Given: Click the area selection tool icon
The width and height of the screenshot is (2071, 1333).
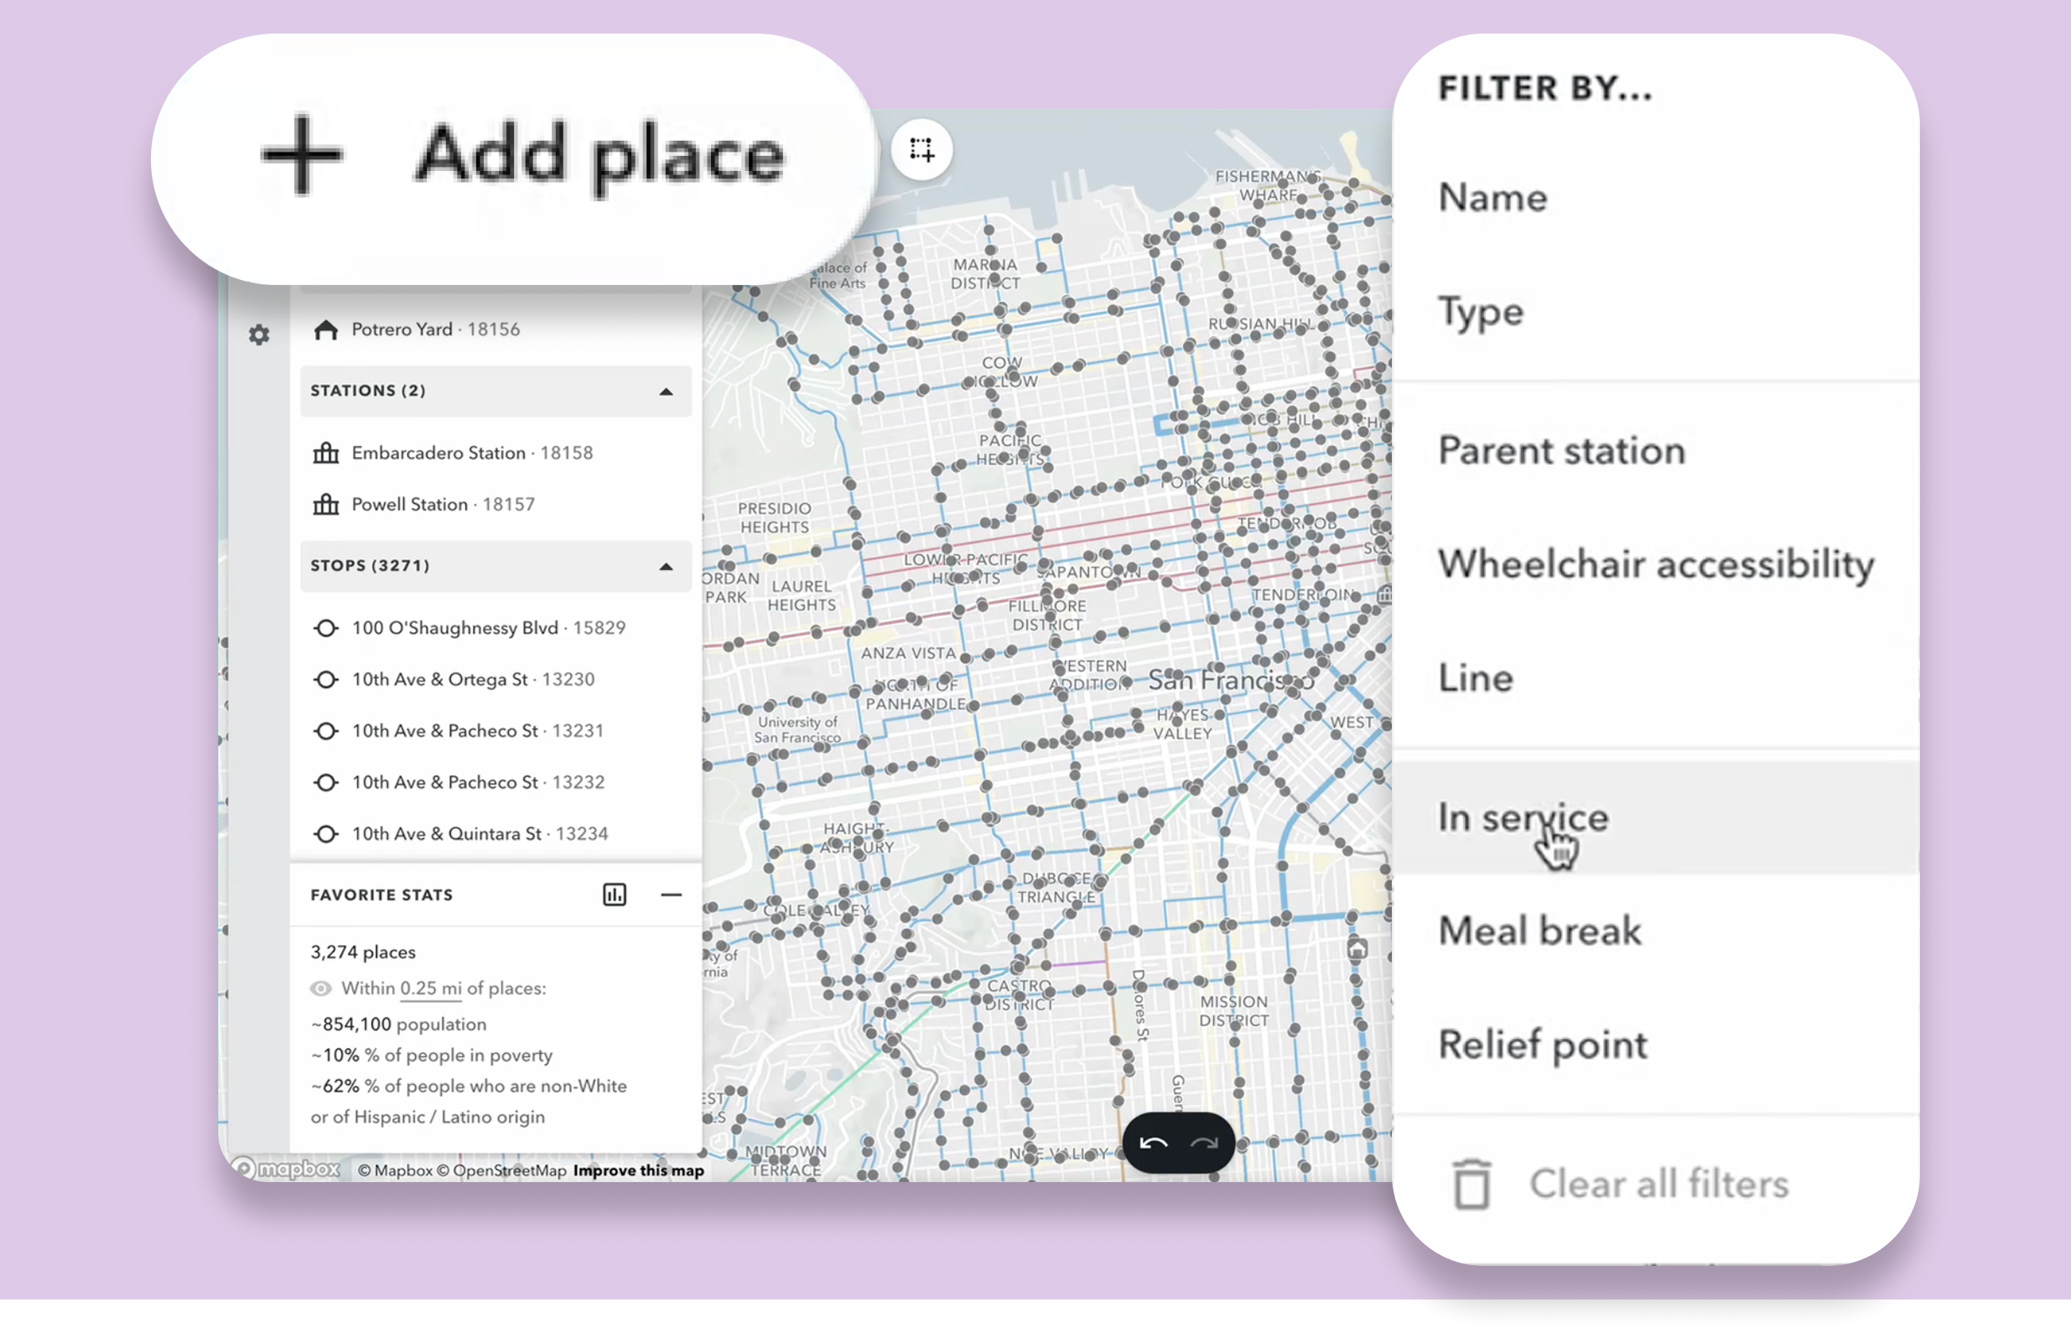Looking at the screenshot, I should tap(921, 150).
